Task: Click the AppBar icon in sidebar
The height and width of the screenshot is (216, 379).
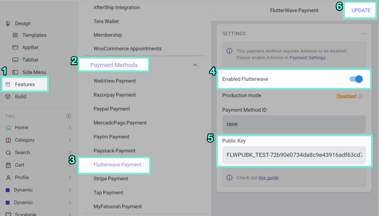Action: tap(15, 47)
